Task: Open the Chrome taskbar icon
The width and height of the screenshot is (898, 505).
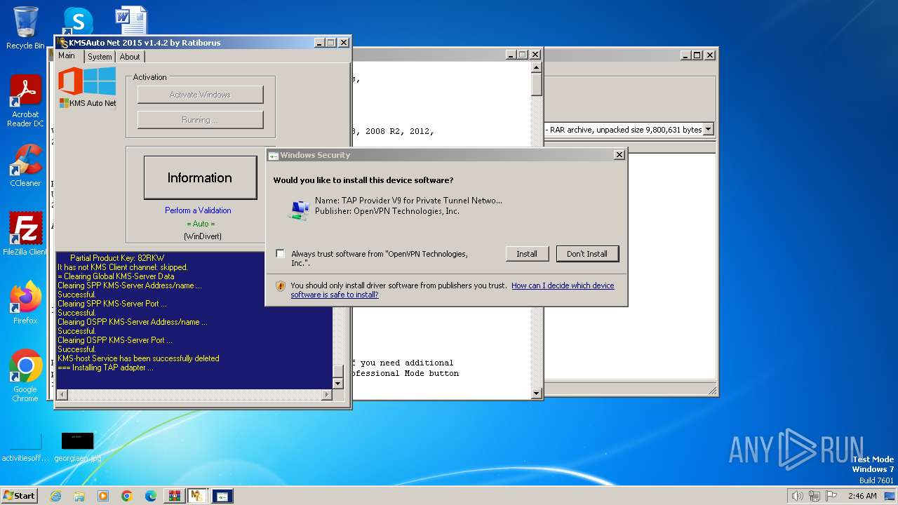Action: pyautogui.click(x=127, y=496)
